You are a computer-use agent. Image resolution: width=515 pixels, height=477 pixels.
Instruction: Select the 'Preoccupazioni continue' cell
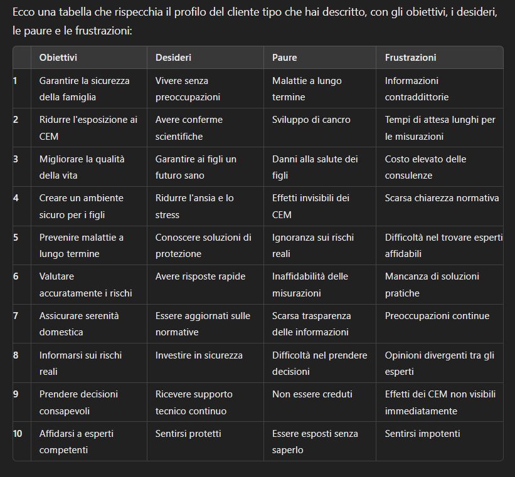tap(437, 316)
